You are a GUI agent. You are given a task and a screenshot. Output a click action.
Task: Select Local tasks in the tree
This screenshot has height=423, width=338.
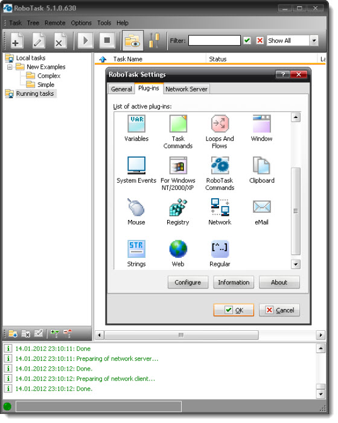(31, 58)
